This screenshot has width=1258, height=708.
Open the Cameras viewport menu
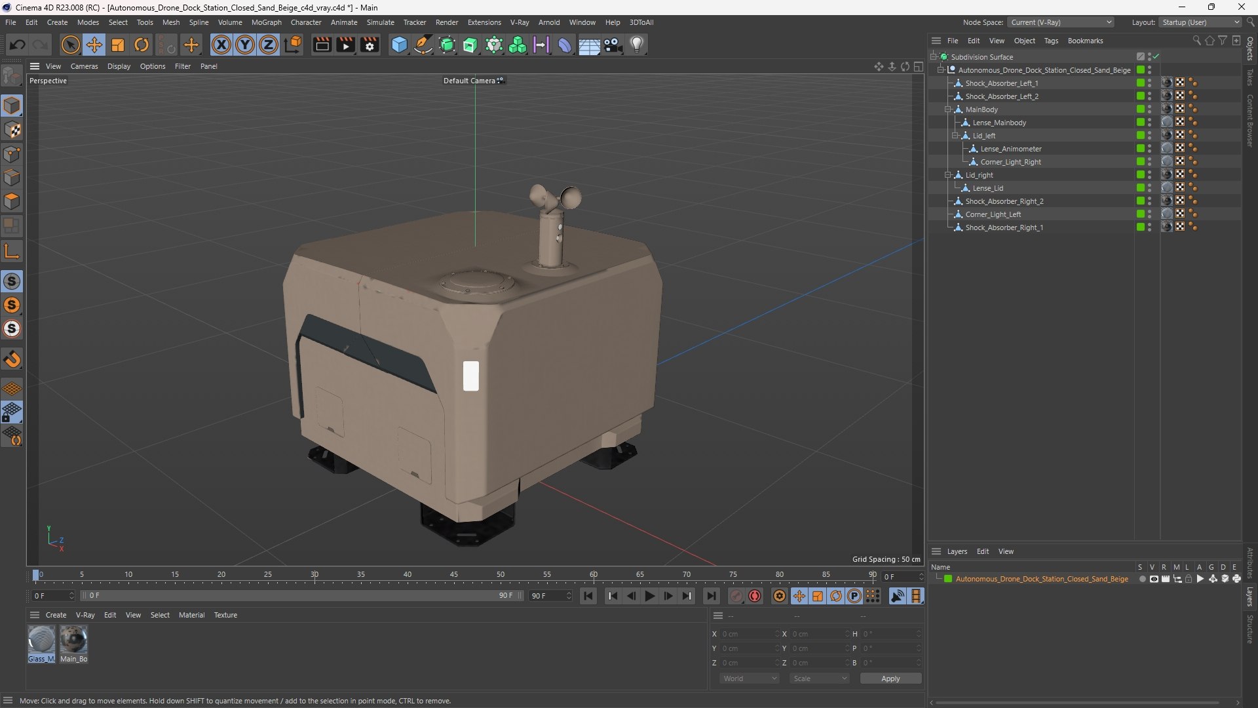pyautogui.click(x=84, y=66)
